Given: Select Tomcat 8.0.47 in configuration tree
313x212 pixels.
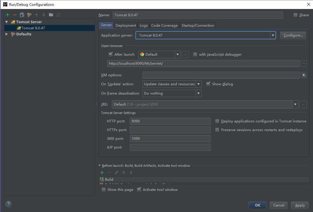Looking at the screenshot, I should tap(50, 28).
